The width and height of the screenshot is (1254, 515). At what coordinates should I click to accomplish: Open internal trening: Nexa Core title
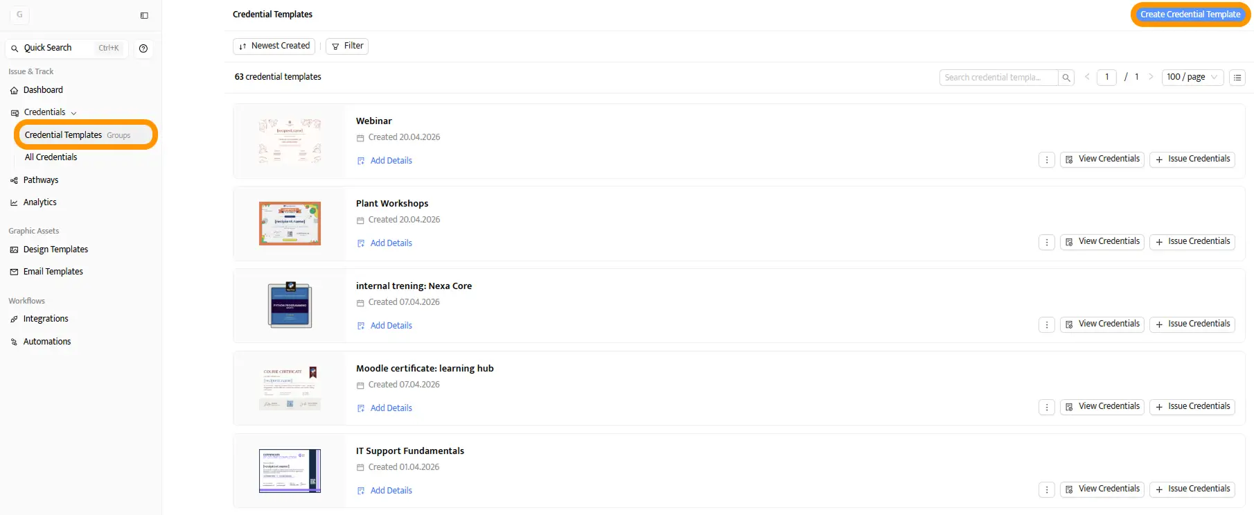tap(414, 286)
